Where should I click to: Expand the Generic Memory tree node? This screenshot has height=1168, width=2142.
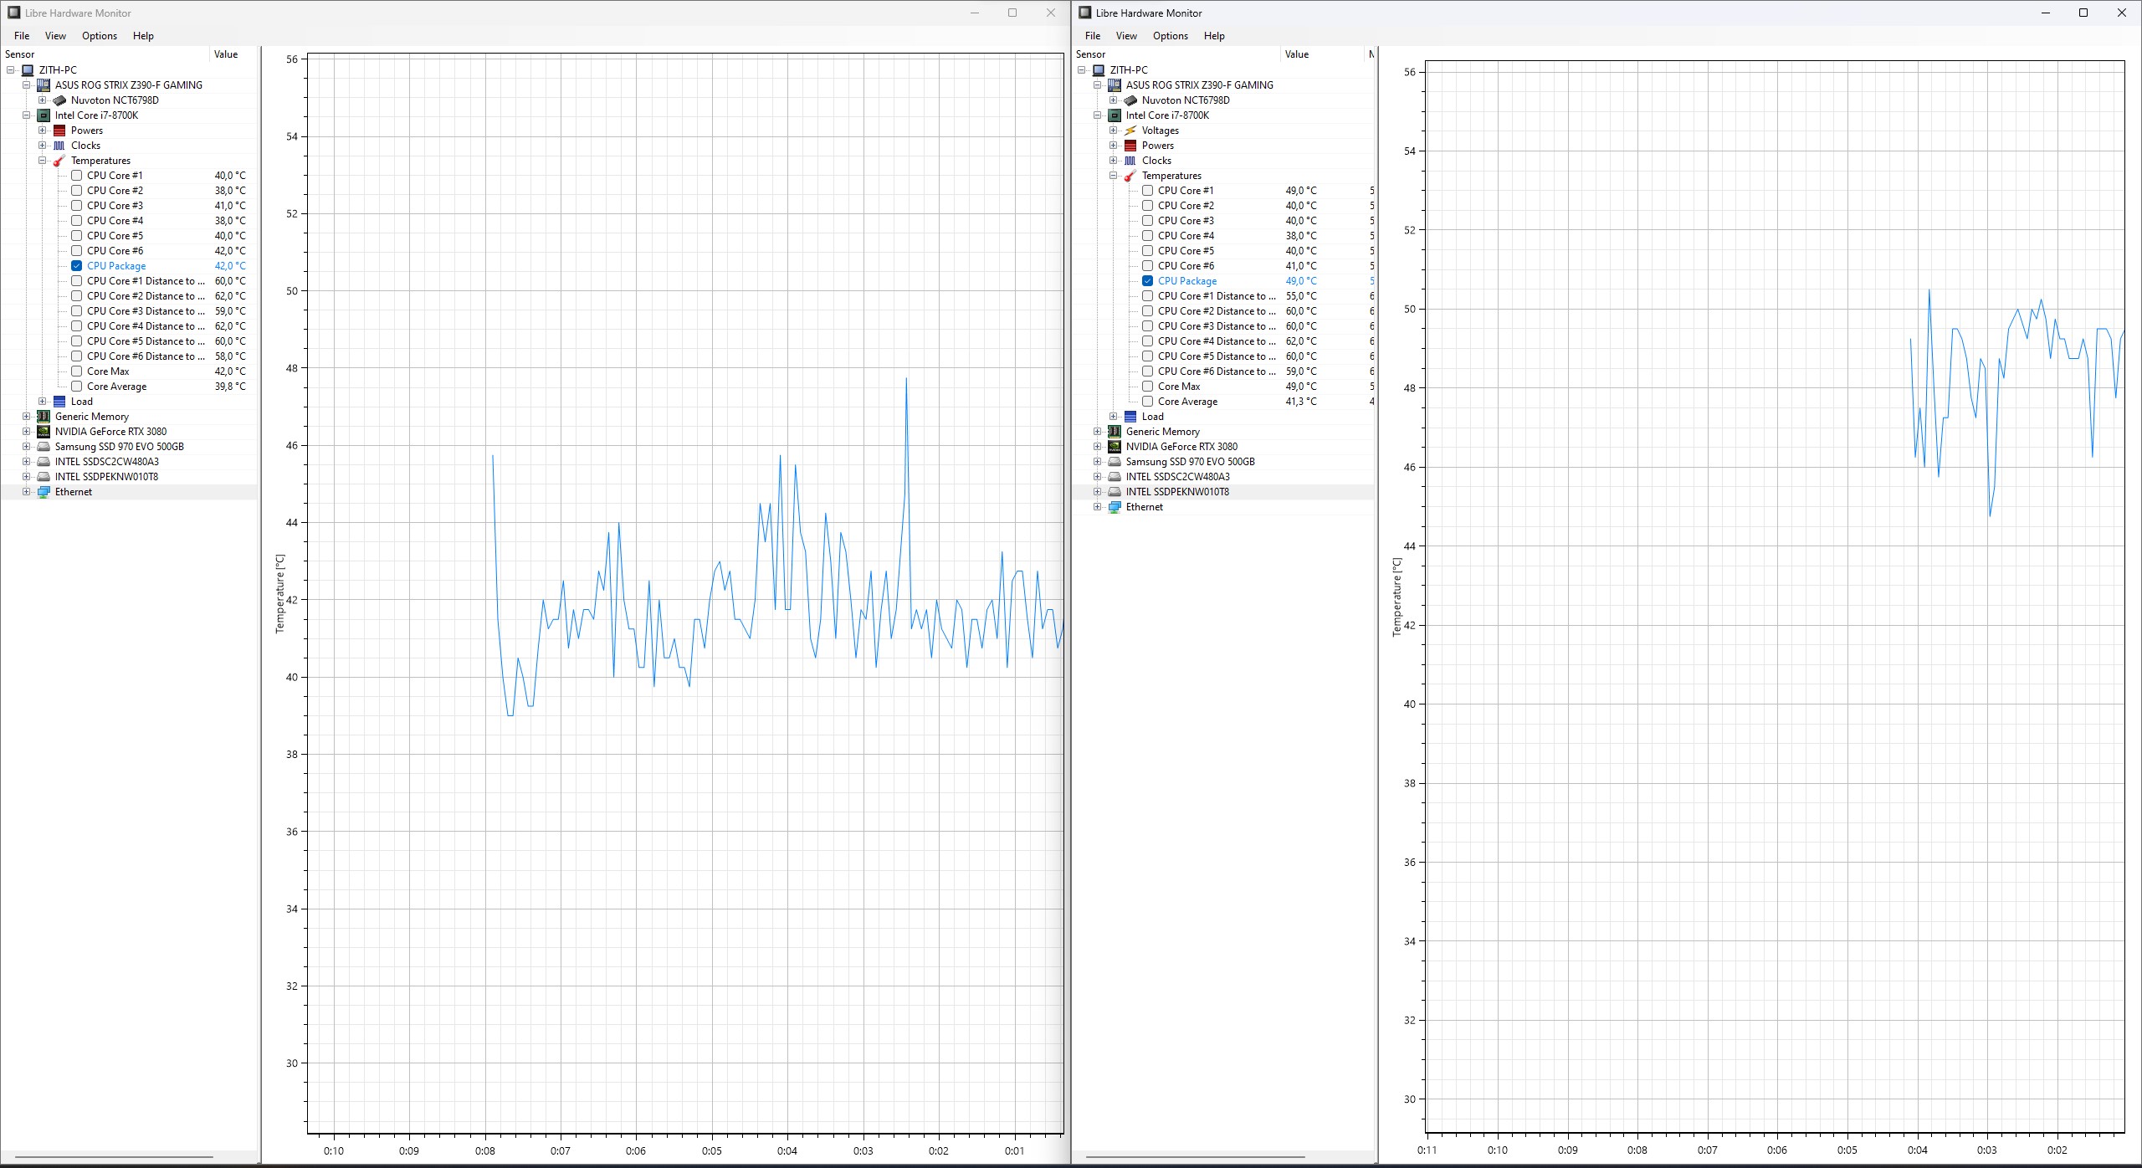[x=26, y=416]
